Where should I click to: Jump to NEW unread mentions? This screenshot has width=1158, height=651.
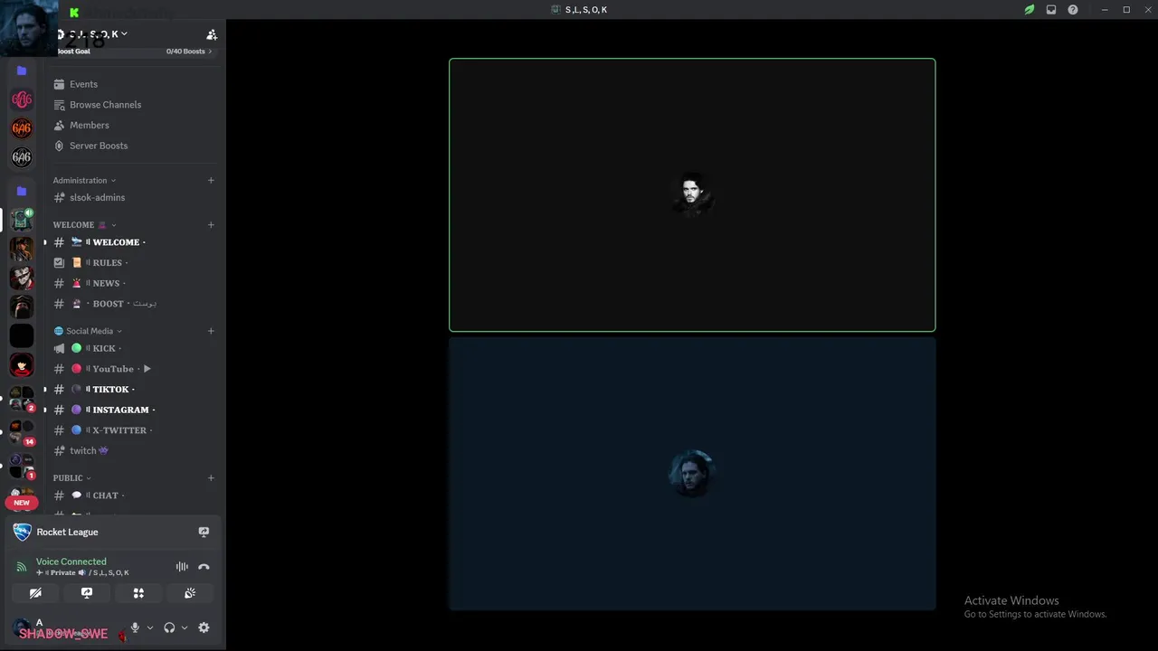[22, 503]
